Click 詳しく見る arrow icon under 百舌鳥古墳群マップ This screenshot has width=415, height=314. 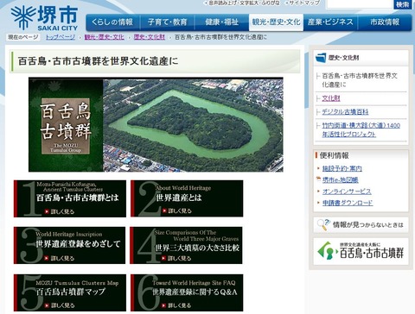[x=47, y=305]
